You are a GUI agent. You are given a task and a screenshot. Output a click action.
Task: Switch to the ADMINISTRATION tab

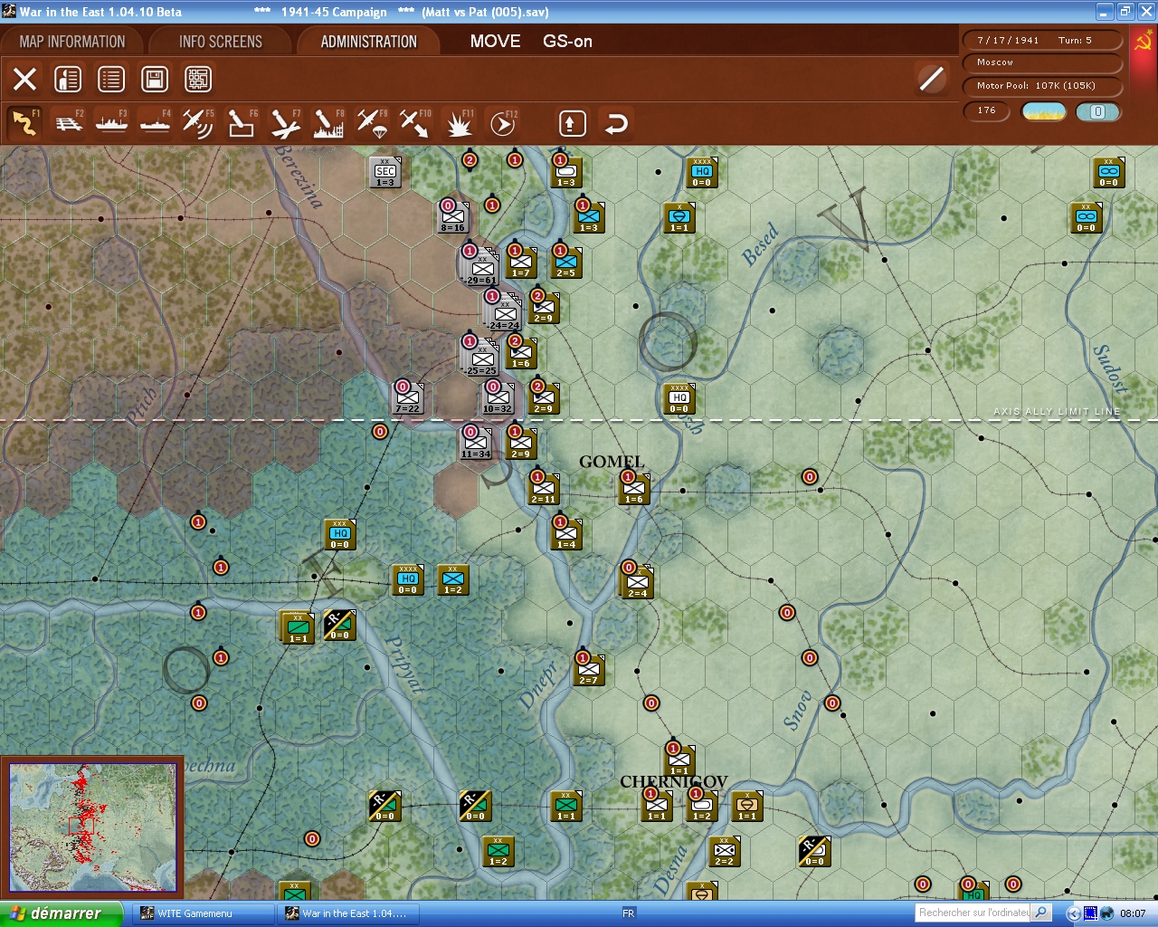point(368,42)
